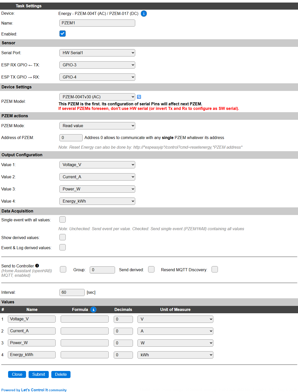Open unit of measure kWh dropdown
Image resolution: width=298 pixels, height=392 pixels.
[x=175, y=355]
